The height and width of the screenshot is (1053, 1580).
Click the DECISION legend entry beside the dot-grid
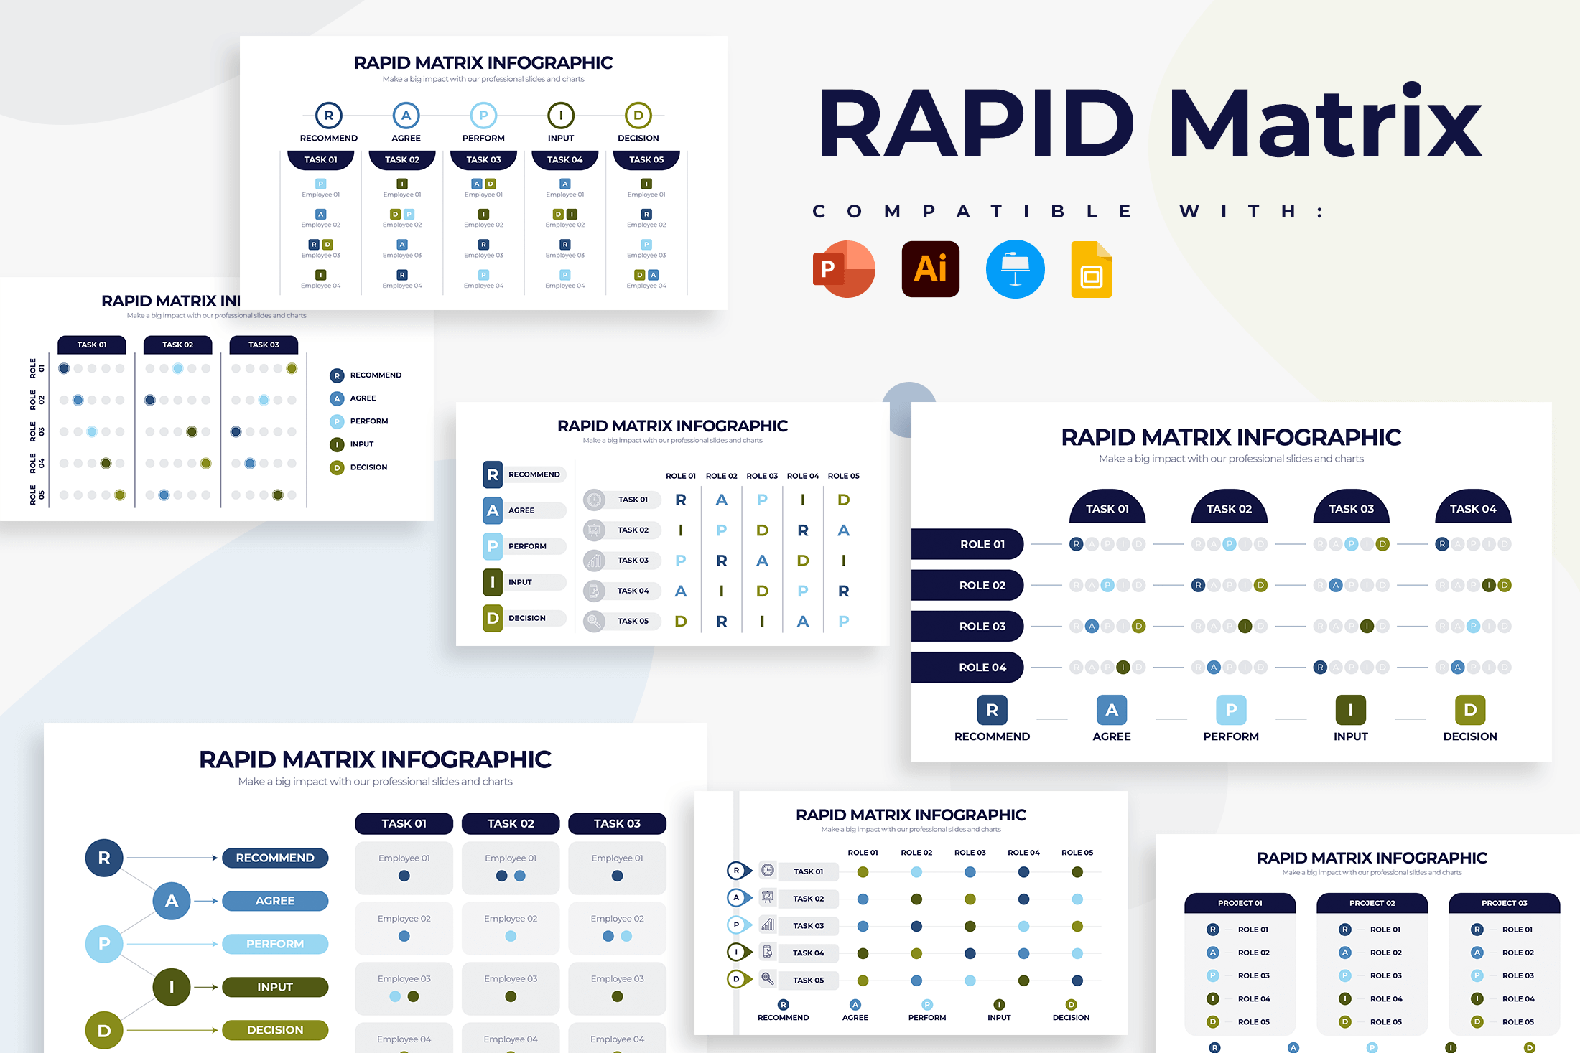[x=359, y=467]
